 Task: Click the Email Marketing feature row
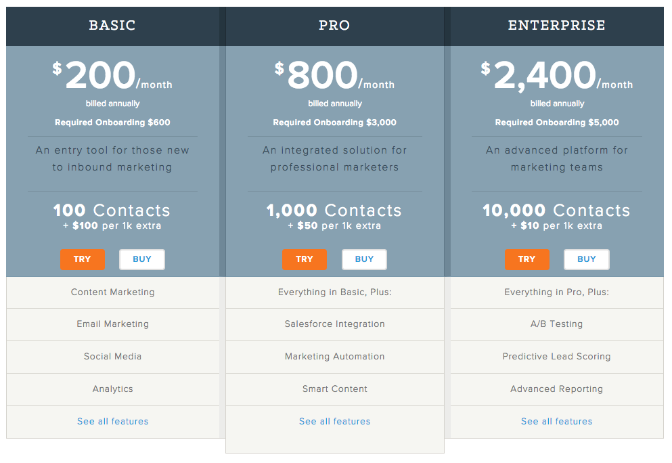(x=113, y=324)
